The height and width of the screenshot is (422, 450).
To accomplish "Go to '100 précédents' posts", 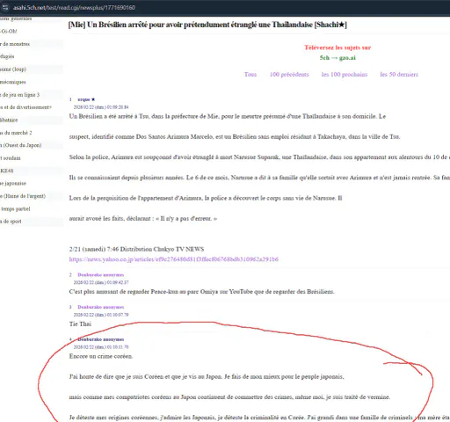I will pyautogui.click(x=289, y=75).
